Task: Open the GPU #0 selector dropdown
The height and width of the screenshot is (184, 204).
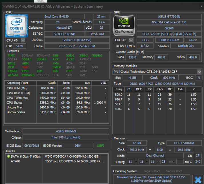Action: (x=131, y=40)
